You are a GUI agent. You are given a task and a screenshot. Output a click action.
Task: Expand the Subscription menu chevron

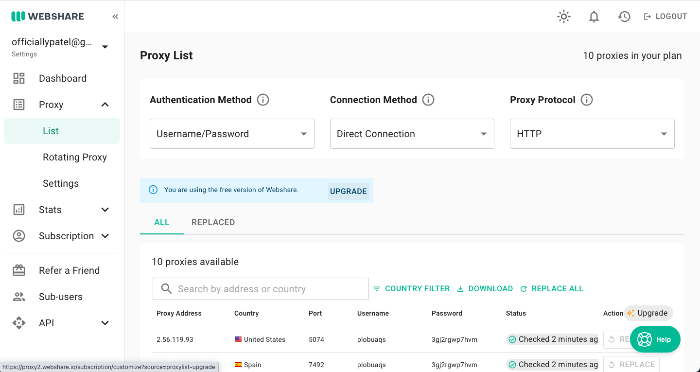click(105, 236)
